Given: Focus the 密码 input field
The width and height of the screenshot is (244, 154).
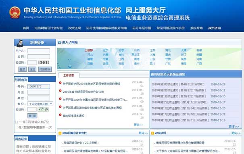Looking at the screenshot, I should pos(39,56).
